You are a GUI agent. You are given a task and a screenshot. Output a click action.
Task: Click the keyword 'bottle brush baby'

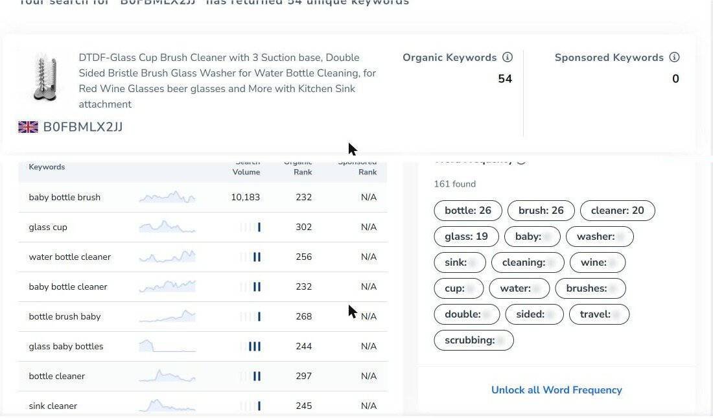65,316
